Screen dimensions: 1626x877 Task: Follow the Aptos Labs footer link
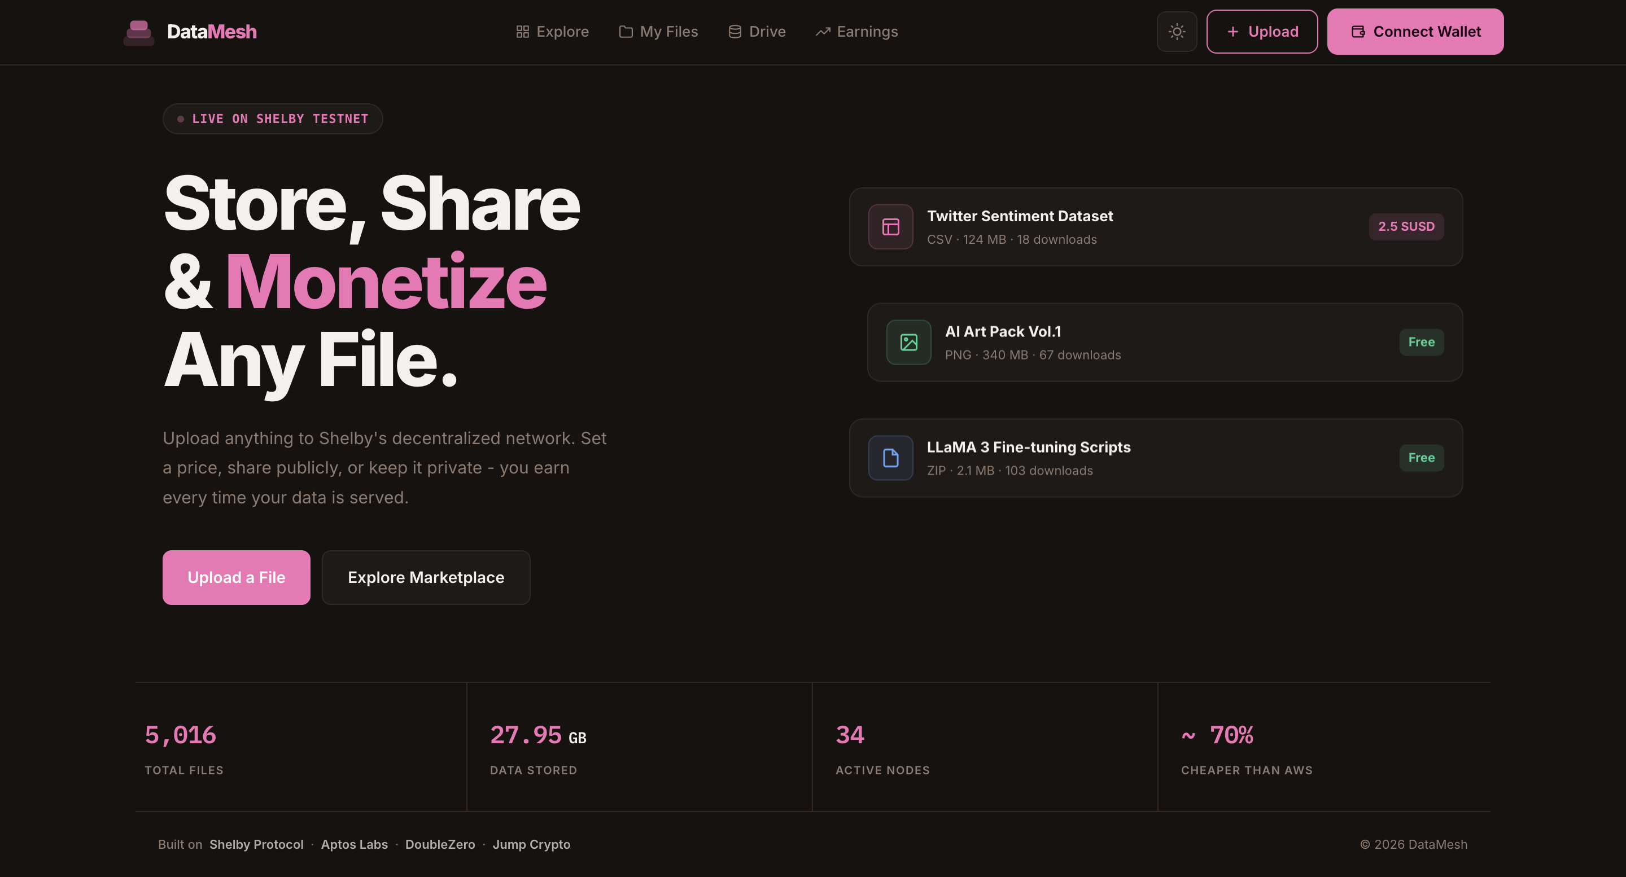point(354,844)
